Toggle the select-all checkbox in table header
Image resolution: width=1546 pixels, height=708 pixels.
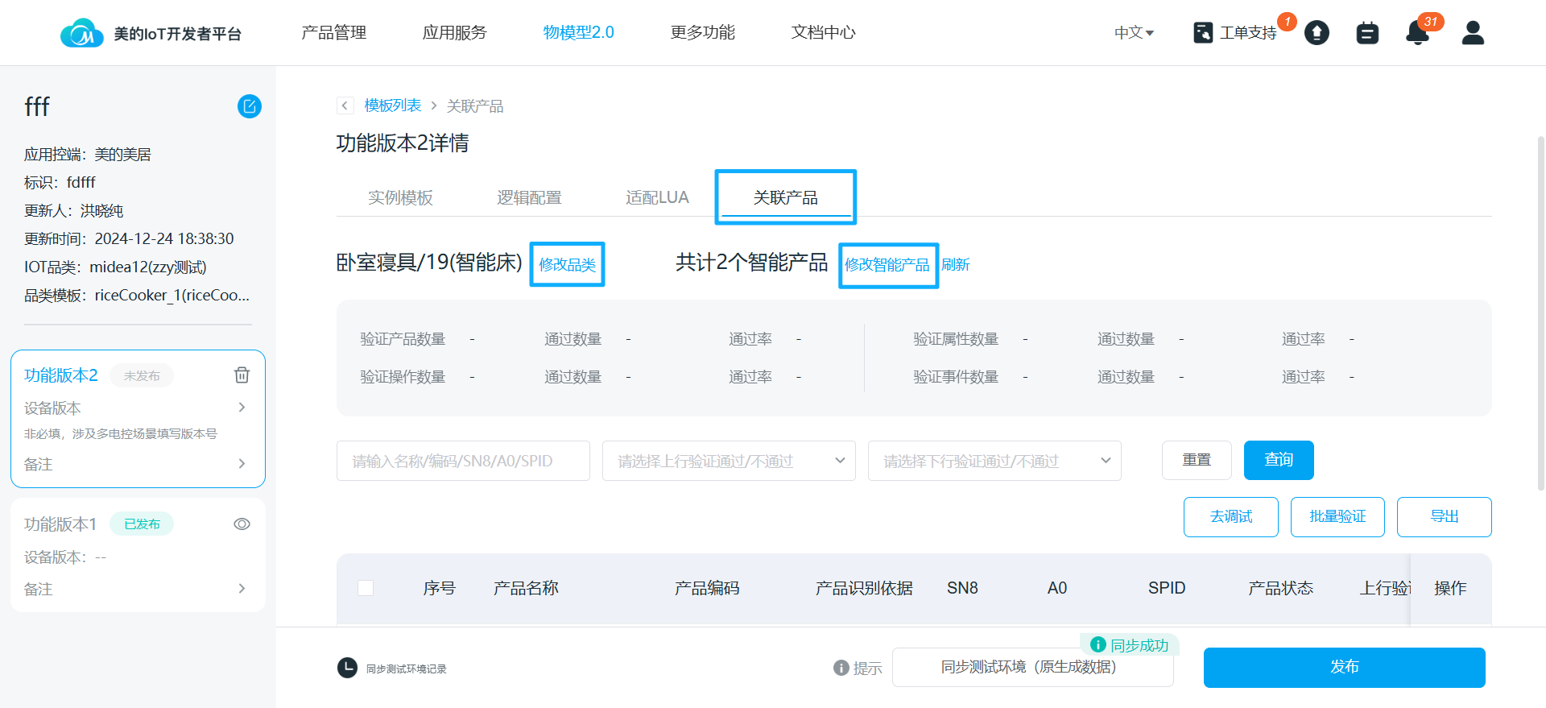click(x=366, y=588)
